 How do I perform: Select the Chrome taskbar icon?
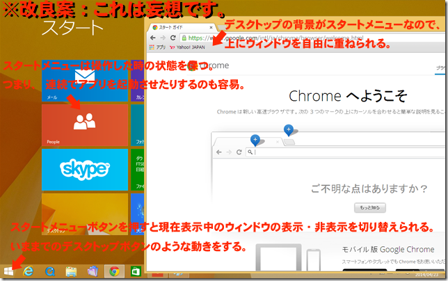(x=114, y=271)
